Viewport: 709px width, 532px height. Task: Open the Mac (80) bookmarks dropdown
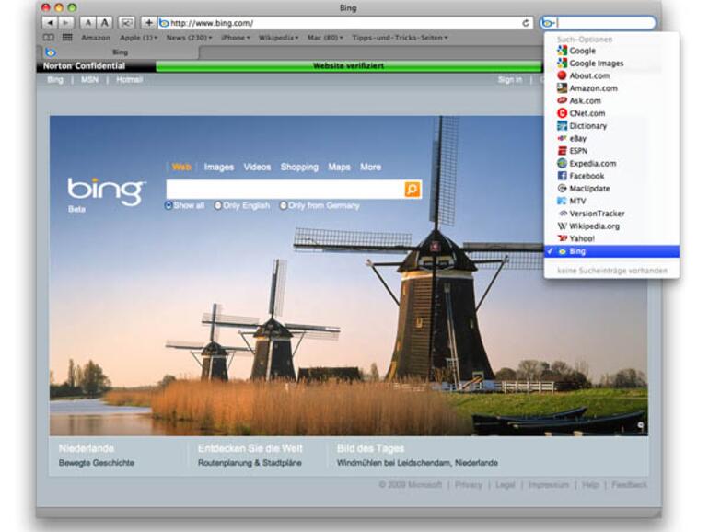point(325,38)
